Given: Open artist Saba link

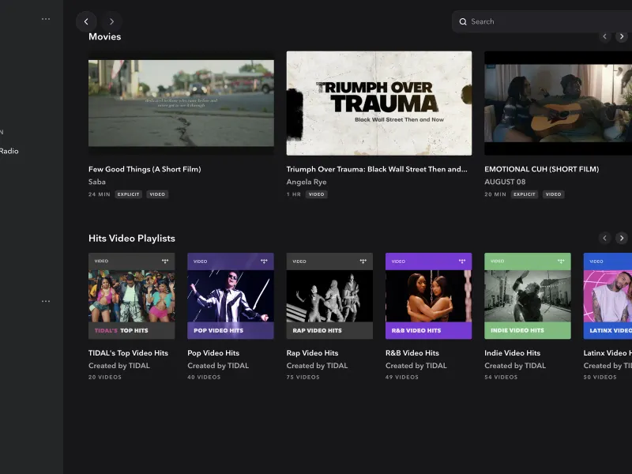Looking at the screenshot, I should coord(97,182).
